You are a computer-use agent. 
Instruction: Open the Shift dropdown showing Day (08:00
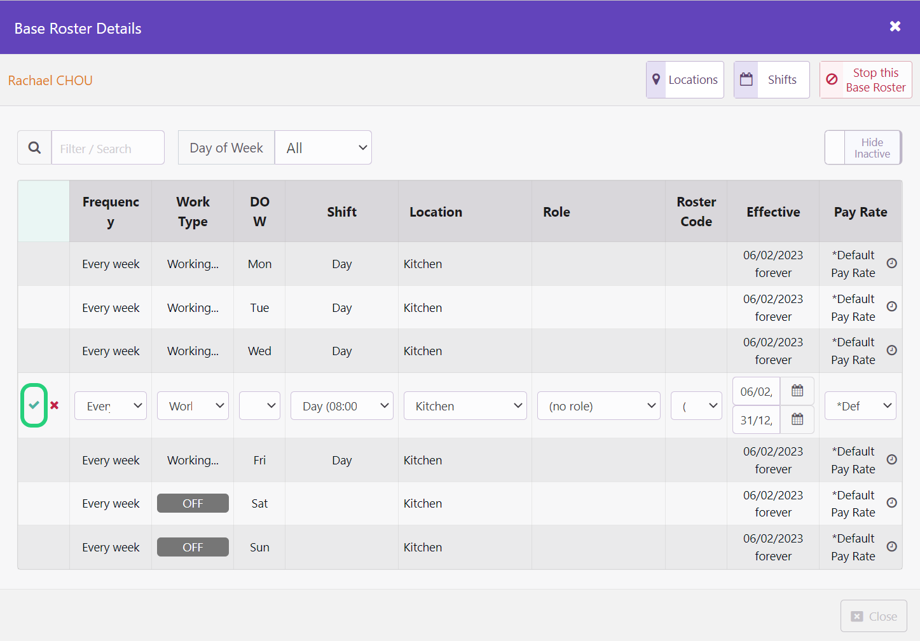[x=342, y=405]
